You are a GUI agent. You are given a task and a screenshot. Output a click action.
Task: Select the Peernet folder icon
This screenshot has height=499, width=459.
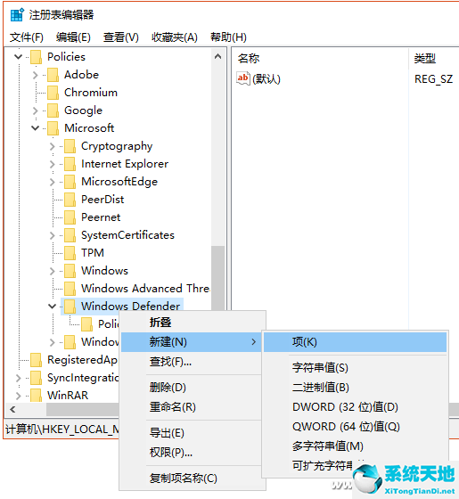pos(70,217)
